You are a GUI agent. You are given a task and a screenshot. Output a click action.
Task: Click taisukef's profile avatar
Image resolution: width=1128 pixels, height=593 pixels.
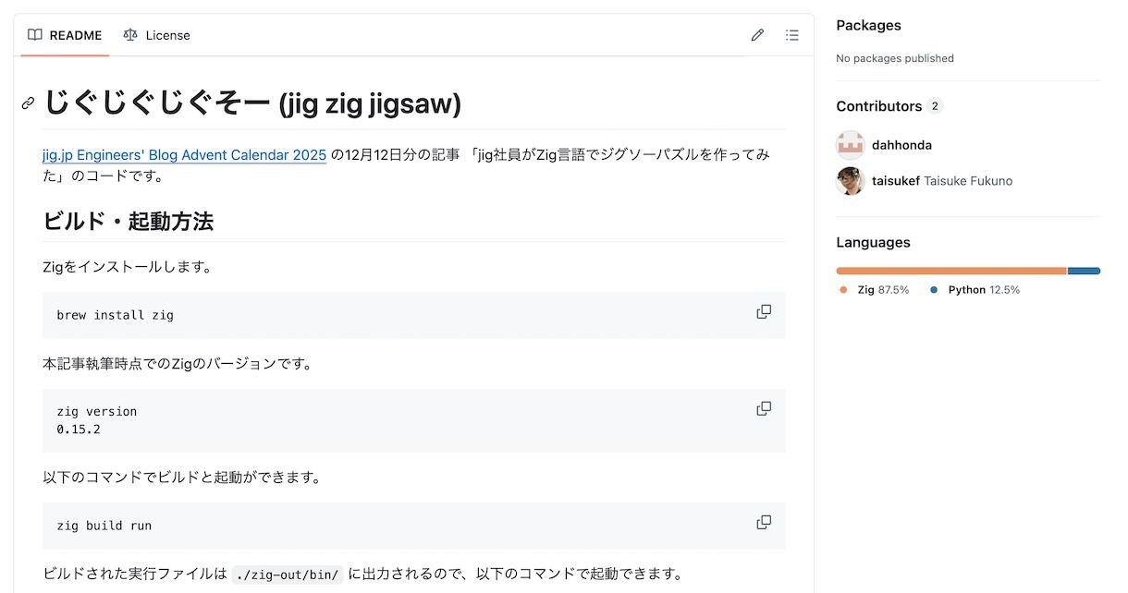click(x=850, y=181)
